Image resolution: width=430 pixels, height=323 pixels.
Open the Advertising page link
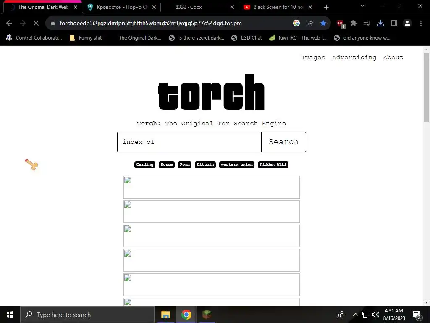point(354,57)
